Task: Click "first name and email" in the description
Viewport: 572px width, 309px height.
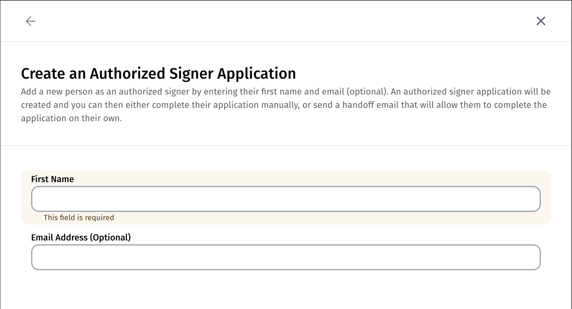Action: (303, 92)
